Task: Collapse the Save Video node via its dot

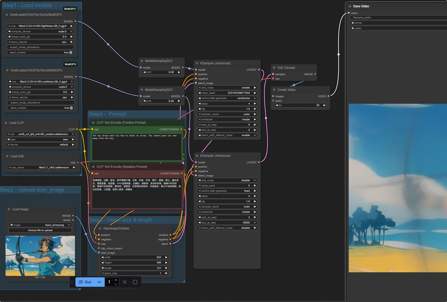Action: (x=350, y=6)
